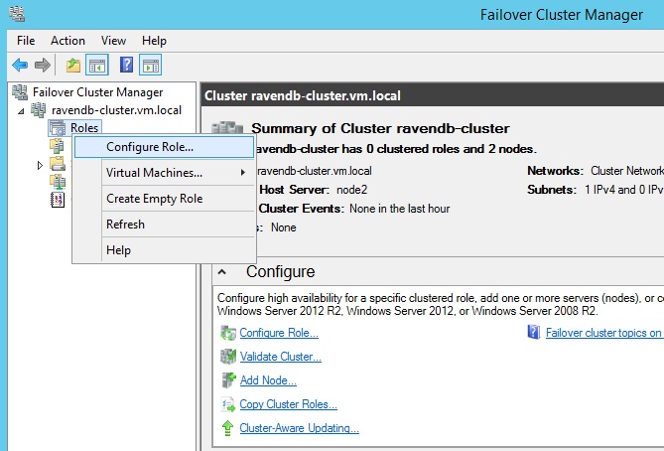Click the Failover Cluster Manager root tree icon

point(20,92)
